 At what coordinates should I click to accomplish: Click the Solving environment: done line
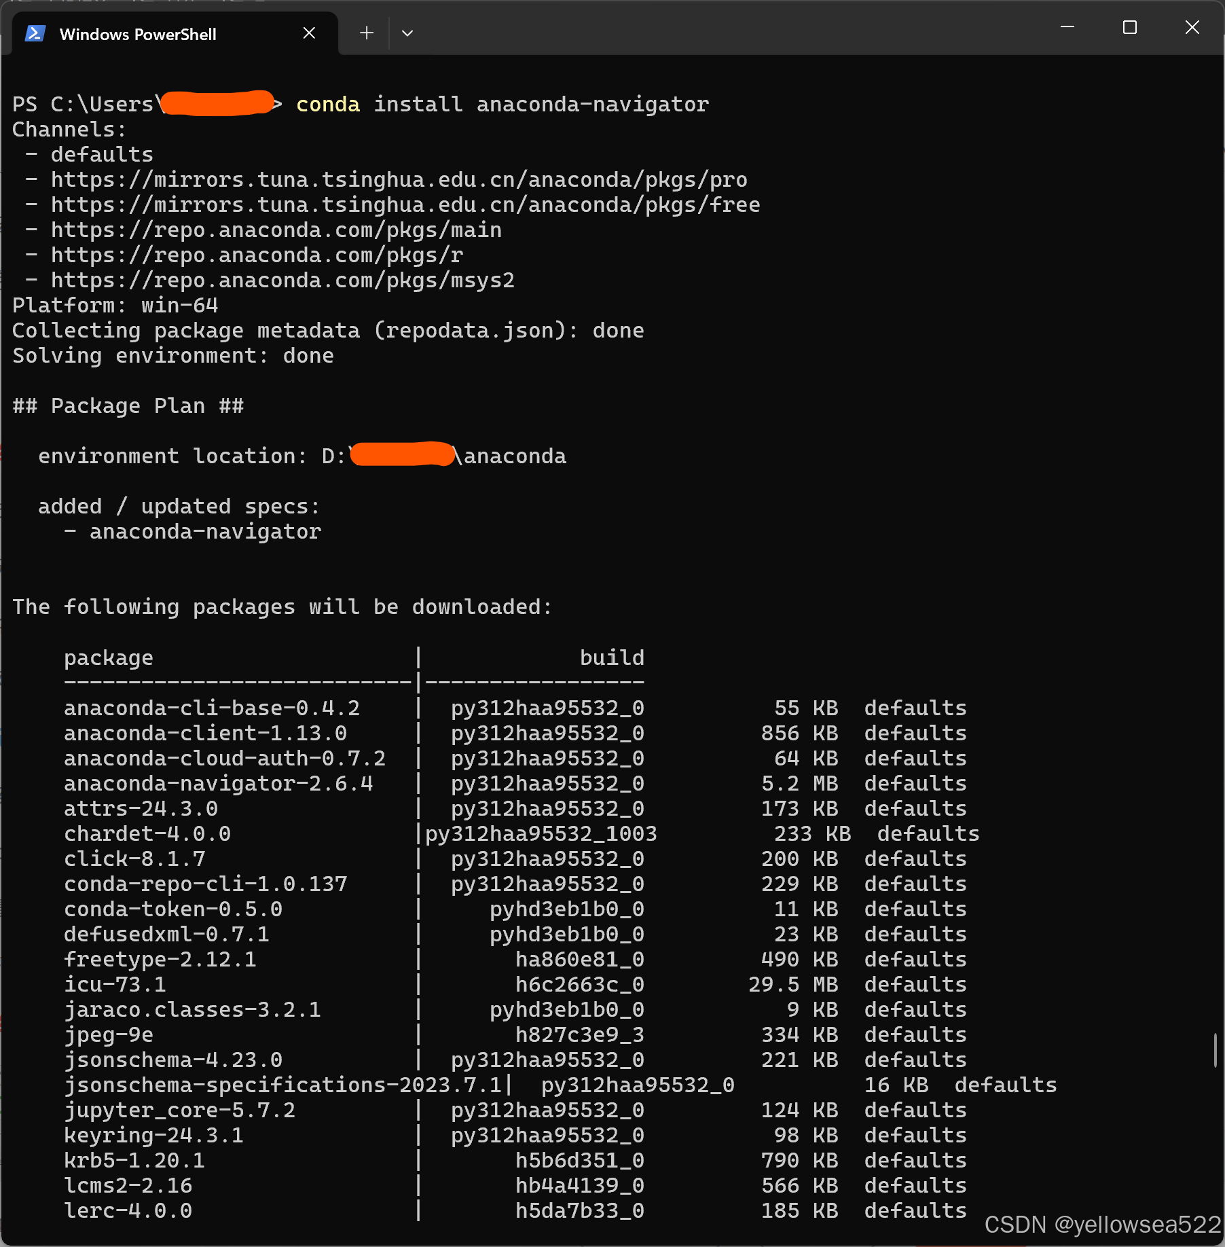point(173,356)
